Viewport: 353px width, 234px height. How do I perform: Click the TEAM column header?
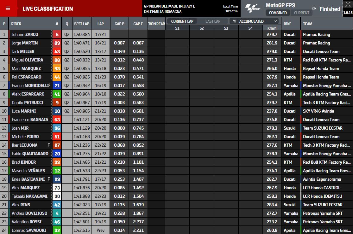point(307,24)
